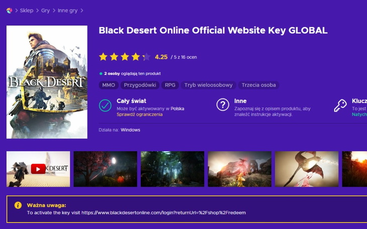Click the first rating star
367x229 pixels.
point(103,57)
